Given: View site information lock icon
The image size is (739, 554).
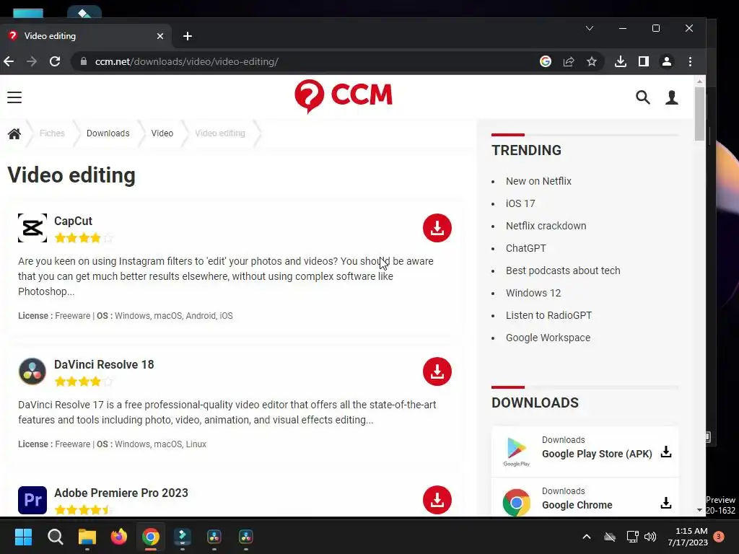Looking at the screenshot, I should tap(84, 61).
